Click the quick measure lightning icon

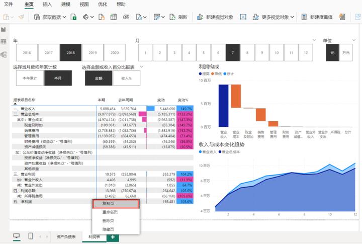pyautogui.click(x=342, y=17)
